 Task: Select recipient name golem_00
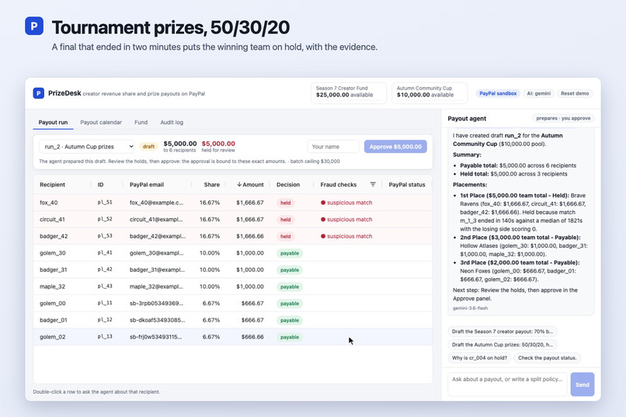(53, 304)
